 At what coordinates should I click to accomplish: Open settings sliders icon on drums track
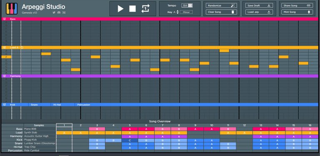point(5,105)
